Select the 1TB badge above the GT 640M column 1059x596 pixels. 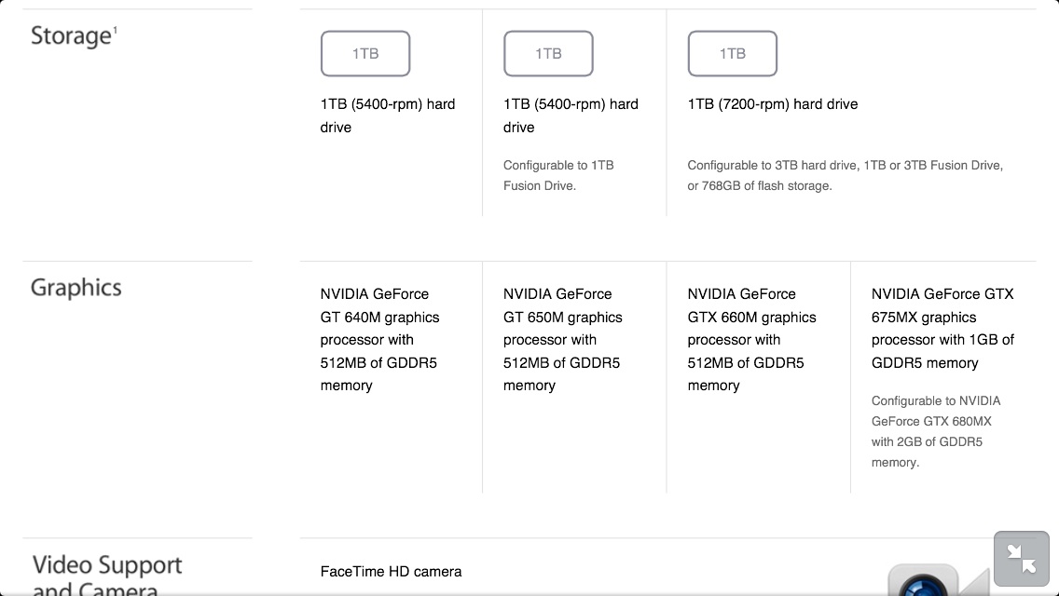click(x=365, y=53)
